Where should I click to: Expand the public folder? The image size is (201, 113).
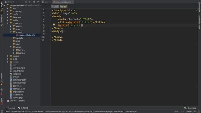[x=8, y=20]
